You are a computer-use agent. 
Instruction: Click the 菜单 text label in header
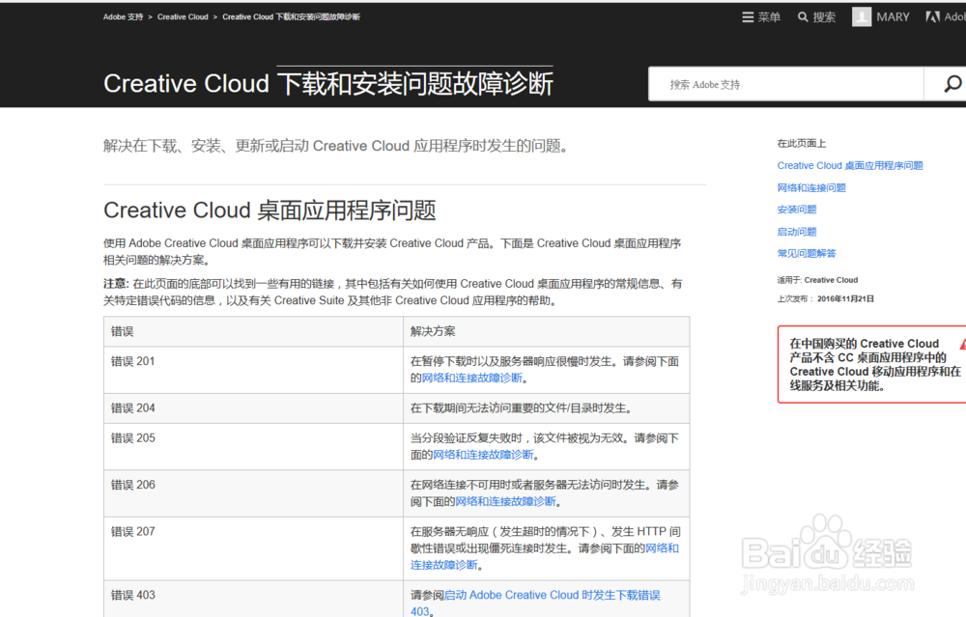(769, 17)
